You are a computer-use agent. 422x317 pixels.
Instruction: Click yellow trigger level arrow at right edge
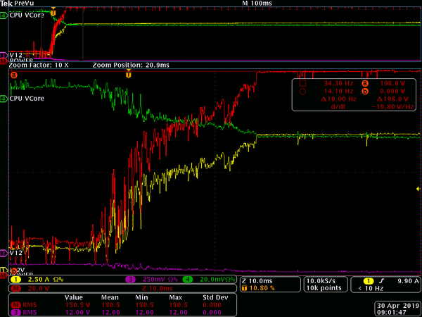click(418, 189)
